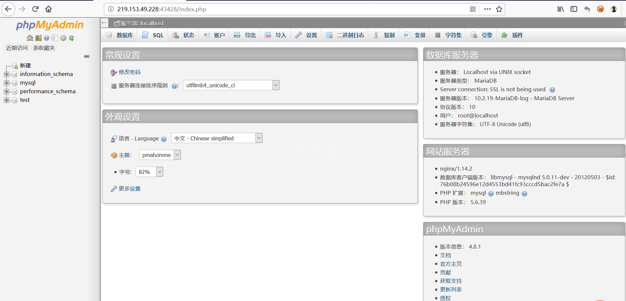The image size is (626, 301).
Task: Click SSL not being used help icon
Action: [552, 90]
